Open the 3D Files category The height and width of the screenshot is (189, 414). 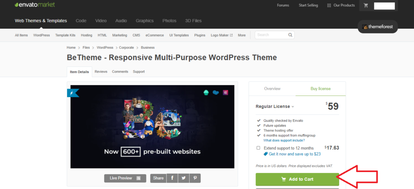tap(193, 21)
